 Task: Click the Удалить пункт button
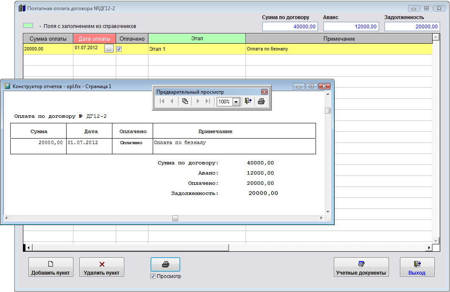pos(102,267)
